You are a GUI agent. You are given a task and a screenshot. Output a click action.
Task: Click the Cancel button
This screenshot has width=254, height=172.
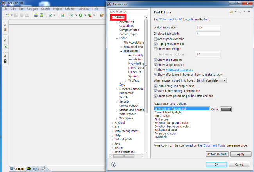point(239,165)
